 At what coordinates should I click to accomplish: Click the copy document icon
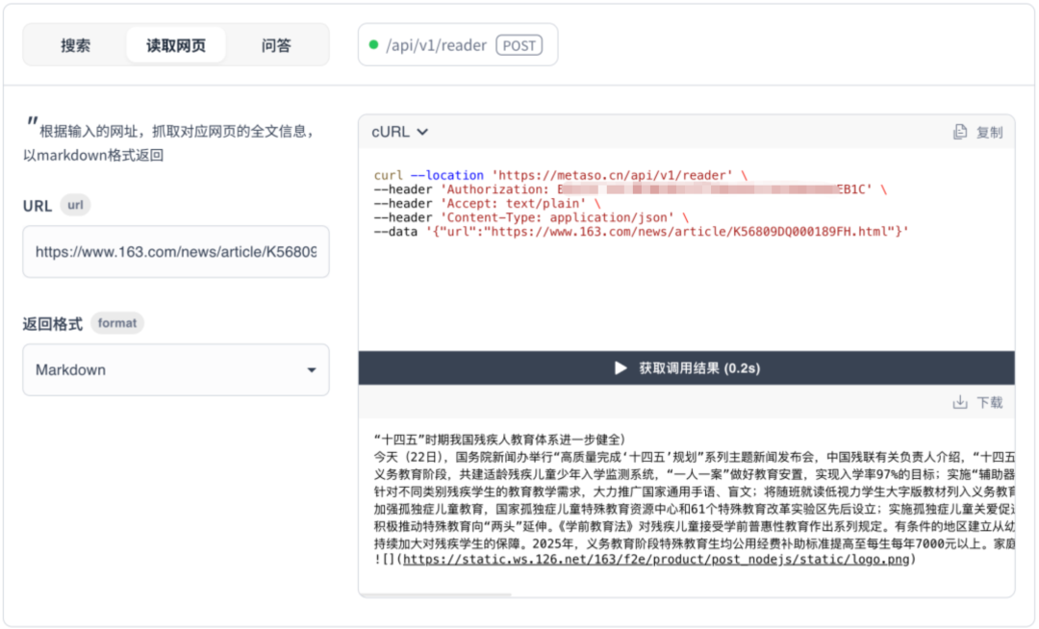(x=959, y=132)
